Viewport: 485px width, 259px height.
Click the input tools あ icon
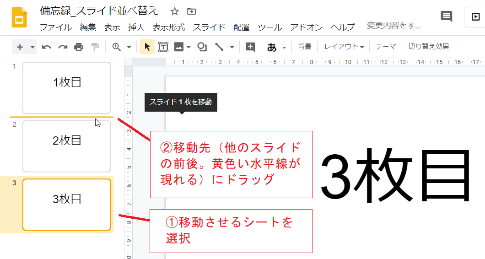tap(272, 47)
